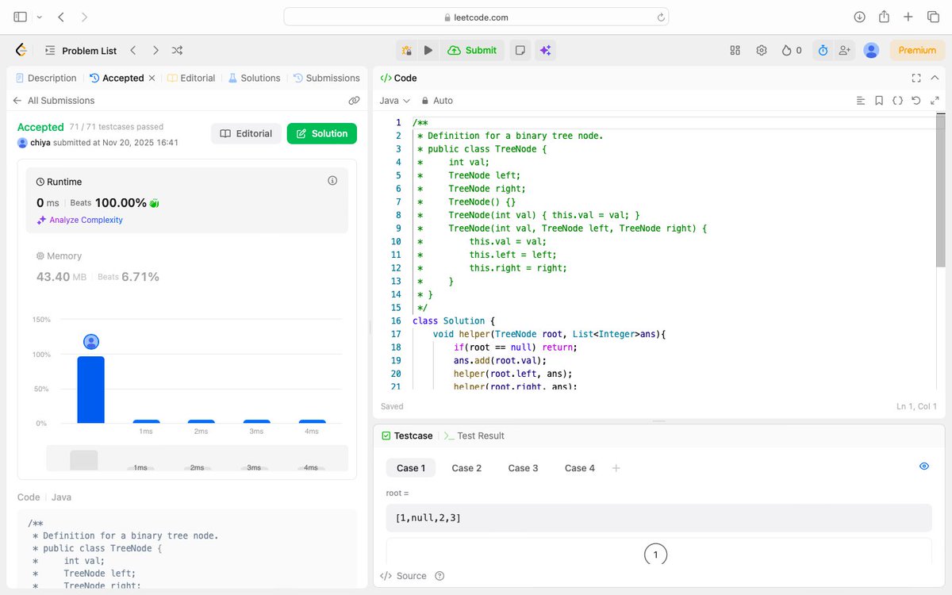Viewport: 952px width, 595px height.
Task: Bookmark the code using the bookmark icon
Action: (878, 101)
